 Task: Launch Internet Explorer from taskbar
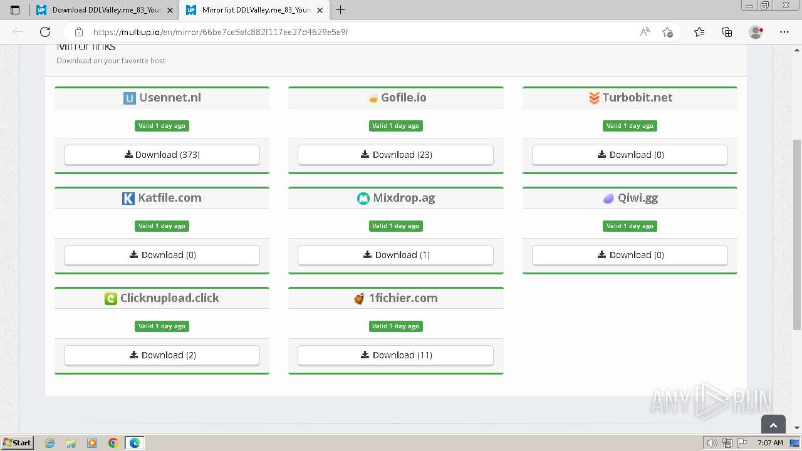(x=50, y=443)
